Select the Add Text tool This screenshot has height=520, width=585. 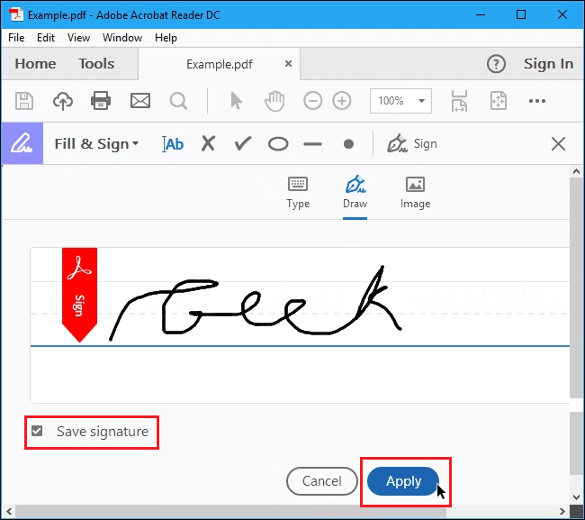tap(172, 144)
